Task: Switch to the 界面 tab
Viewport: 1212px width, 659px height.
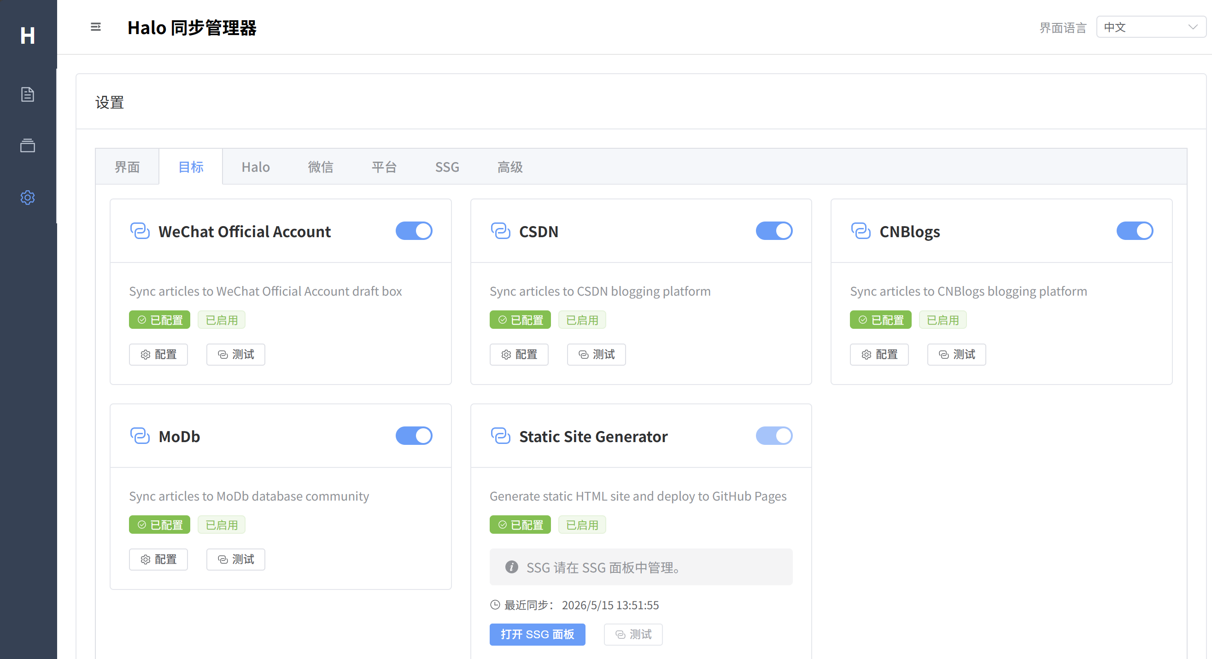Action: 127,167
